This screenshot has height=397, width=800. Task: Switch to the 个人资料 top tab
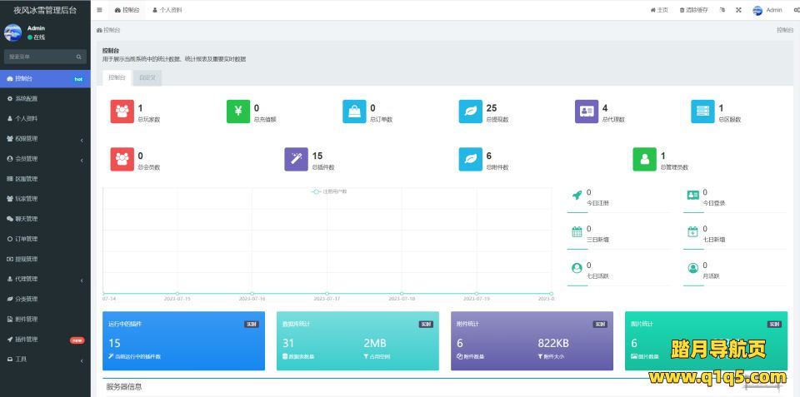[167, 10]
